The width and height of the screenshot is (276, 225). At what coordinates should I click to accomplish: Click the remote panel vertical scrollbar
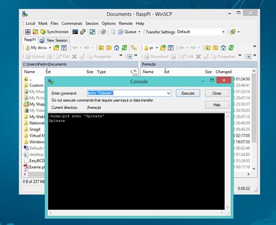click(254, 119)
